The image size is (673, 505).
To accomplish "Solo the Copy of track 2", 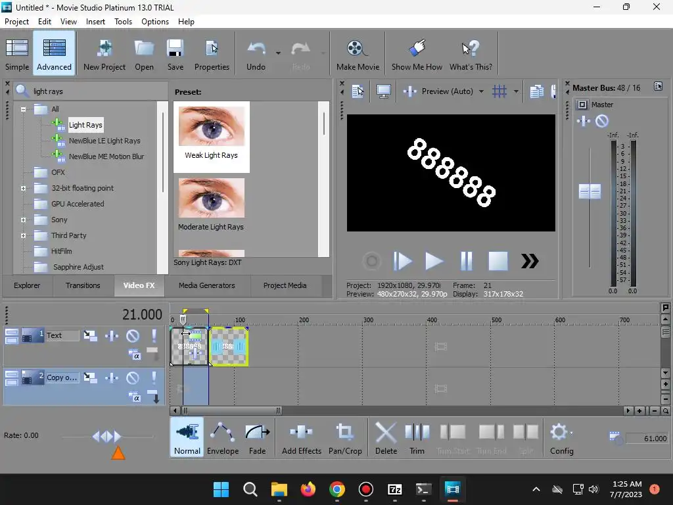I will (154, 378).
